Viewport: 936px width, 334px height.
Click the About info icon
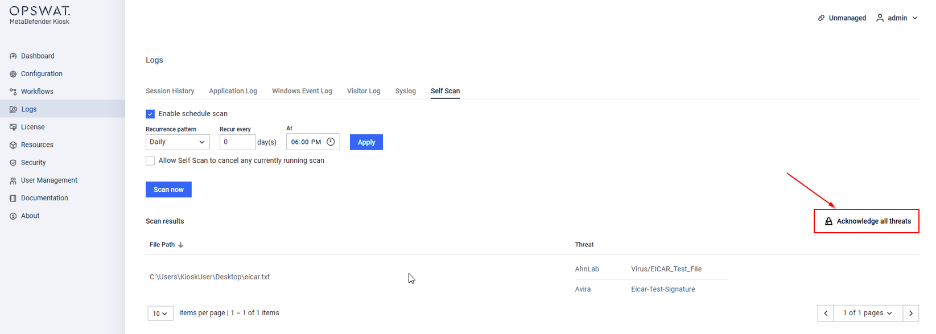pos(13,216)
